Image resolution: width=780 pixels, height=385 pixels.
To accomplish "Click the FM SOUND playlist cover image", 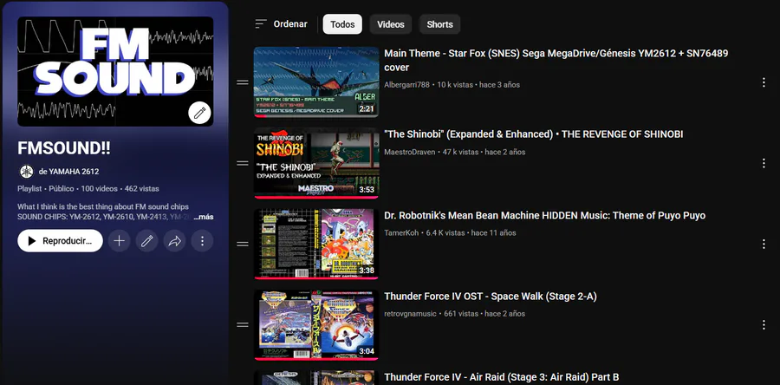I will pos(115,71).
